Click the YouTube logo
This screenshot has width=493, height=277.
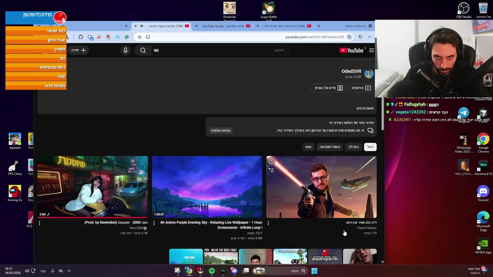click(351, 50)
